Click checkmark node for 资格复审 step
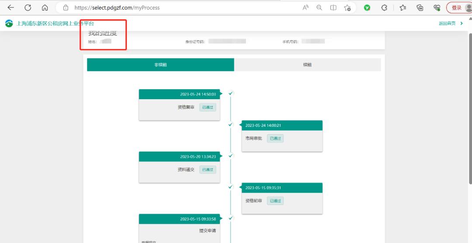472x243 pixels. (231, 94)
